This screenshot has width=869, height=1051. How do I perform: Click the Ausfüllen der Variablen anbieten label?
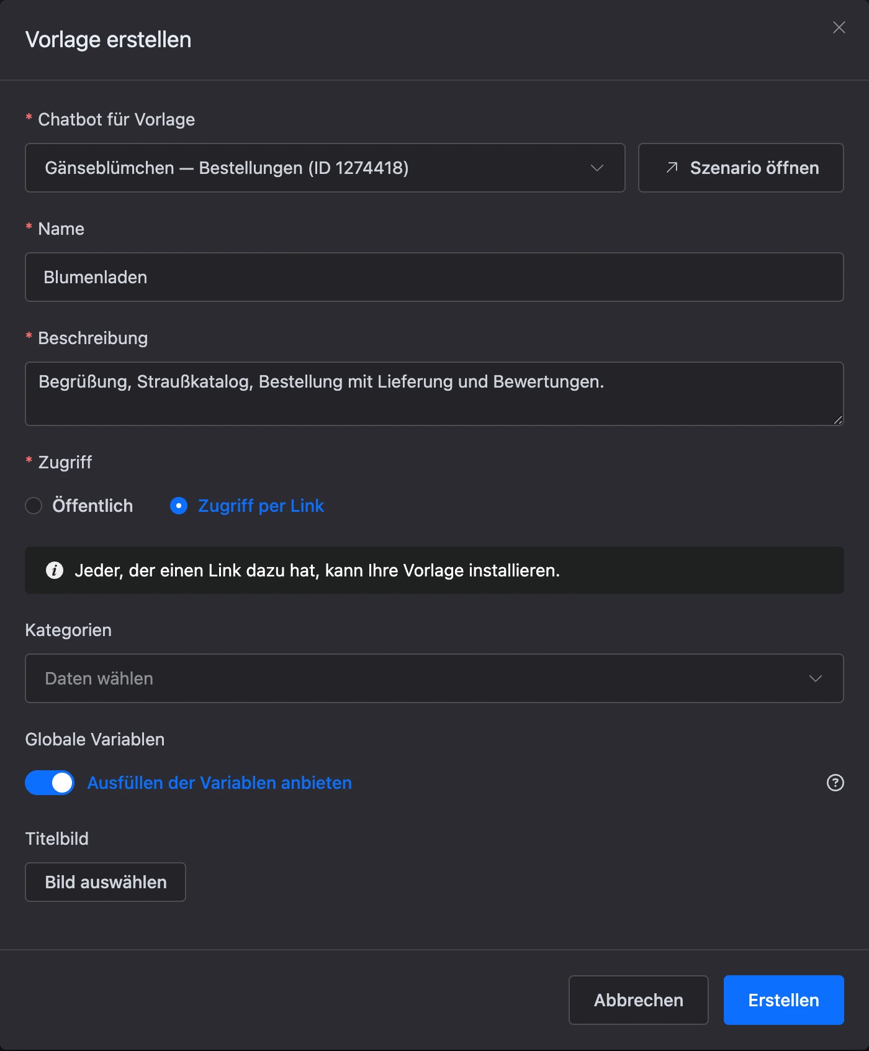219,783
